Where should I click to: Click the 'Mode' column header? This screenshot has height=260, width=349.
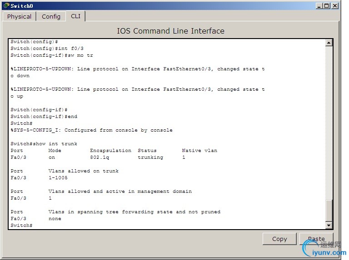point(55,151)
